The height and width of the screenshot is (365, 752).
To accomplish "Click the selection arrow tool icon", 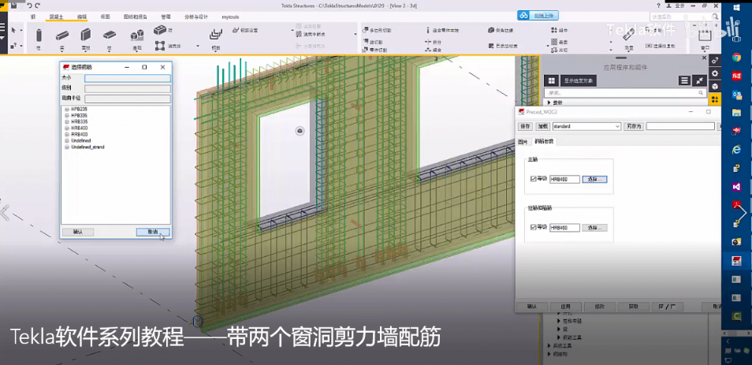I will (14, 30).
